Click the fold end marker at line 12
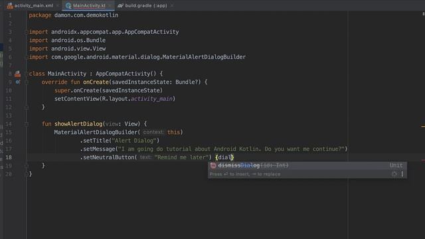 coord(27,108)
